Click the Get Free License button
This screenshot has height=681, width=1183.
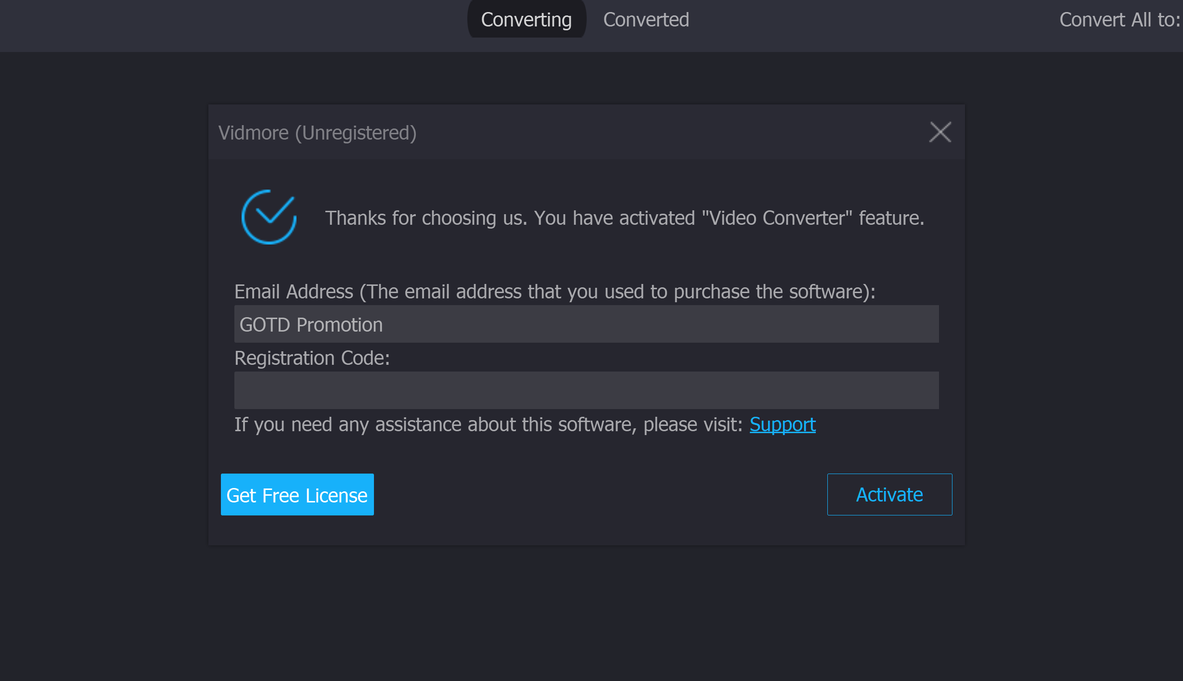[x=297, y=494]
